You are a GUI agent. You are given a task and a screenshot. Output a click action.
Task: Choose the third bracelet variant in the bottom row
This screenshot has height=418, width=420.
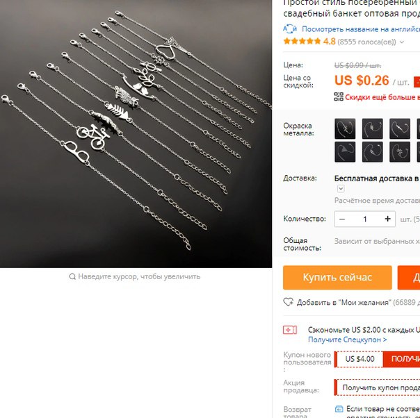point(400,152)
